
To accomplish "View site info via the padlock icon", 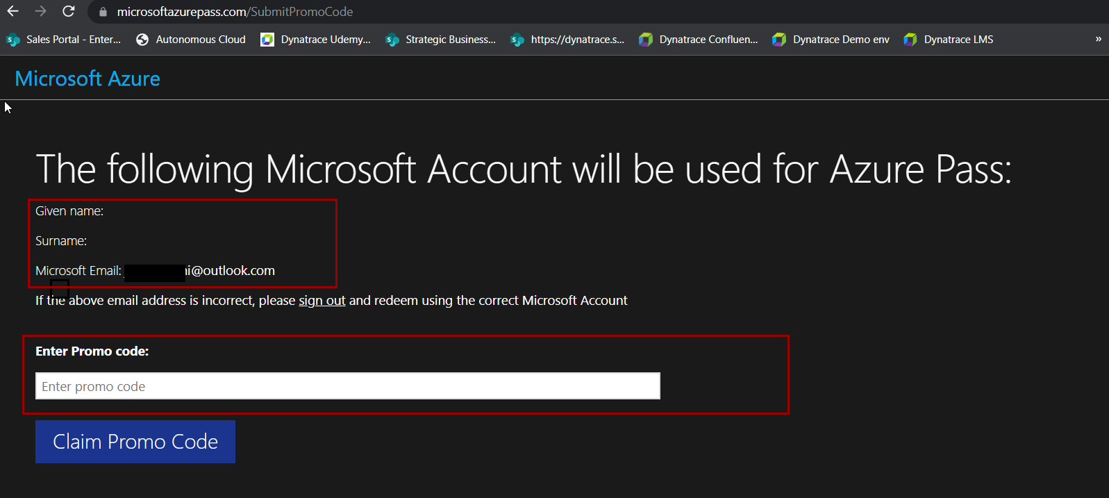I will coord(103,12).
